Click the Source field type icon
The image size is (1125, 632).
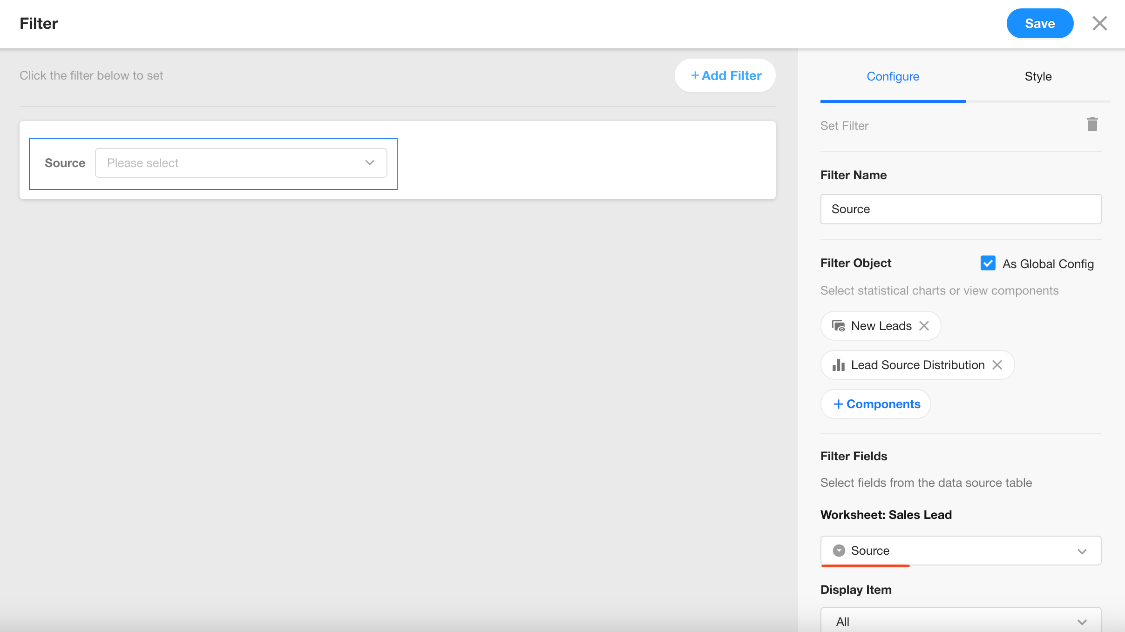coord(839,551)
